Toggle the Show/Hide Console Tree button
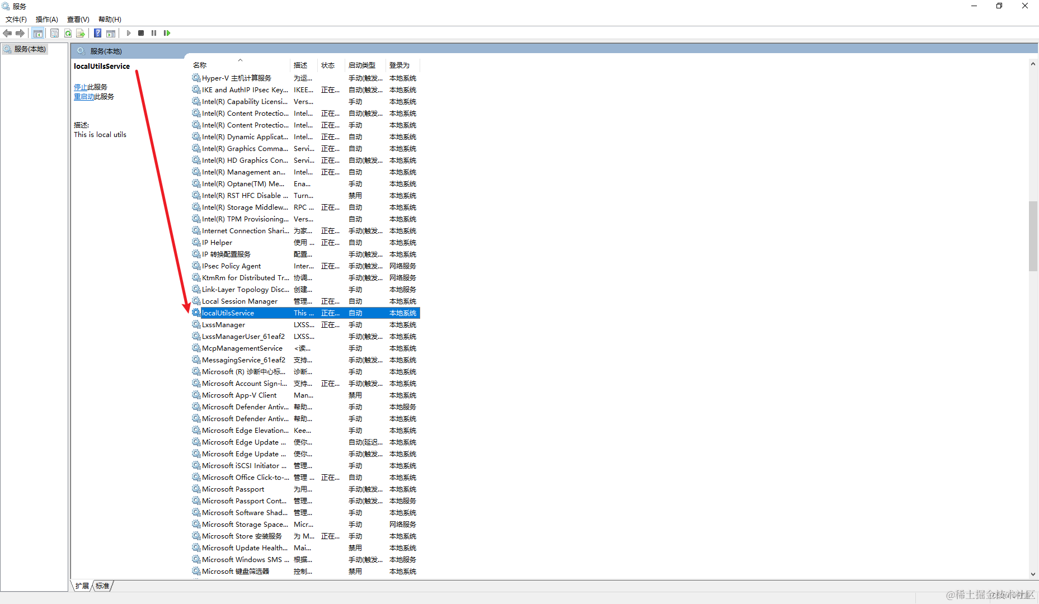1039x604 pixels. [x=38, y=33]
